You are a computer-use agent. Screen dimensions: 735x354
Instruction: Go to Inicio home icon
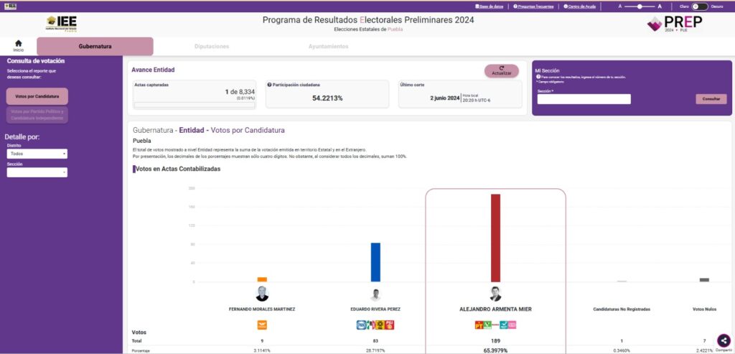[x=18, y=45]
